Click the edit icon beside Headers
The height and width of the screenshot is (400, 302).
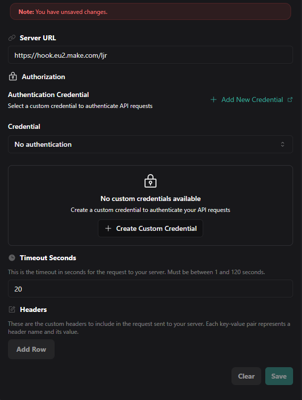pyautogui.click(x=12, y=309)
